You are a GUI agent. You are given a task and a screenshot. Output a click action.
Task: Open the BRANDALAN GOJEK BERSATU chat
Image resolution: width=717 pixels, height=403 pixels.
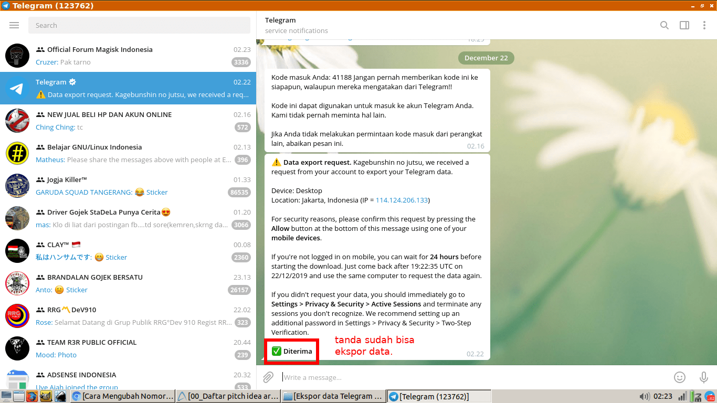point(128,283)
